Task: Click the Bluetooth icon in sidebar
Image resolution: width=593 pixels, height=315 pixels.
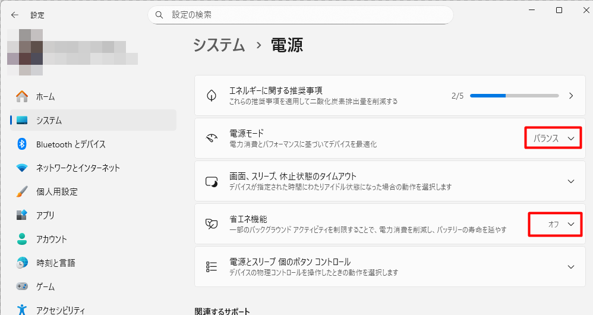Action: (22, 144)
